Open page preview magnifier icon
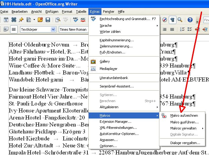Screen dimensions: 209x155 click(58, 20)
